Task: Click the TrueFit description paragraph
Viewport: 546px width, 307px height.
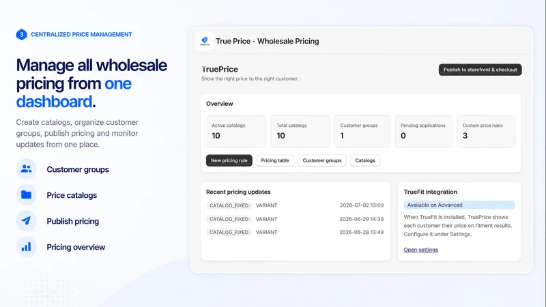Action: tap(458, 226)
